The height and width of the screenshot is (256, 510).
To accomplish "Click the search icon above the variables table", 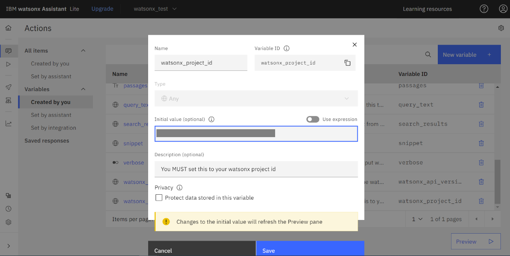I will point(428,55).
